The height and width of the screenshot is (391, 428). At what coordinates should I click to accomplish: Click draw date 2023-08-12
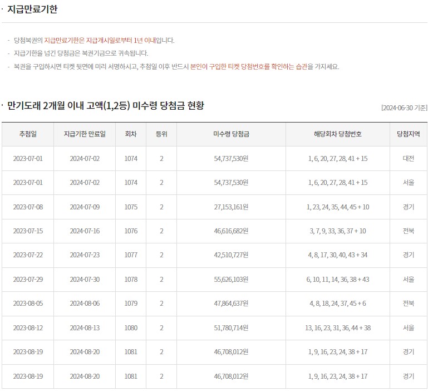point(28,328)
